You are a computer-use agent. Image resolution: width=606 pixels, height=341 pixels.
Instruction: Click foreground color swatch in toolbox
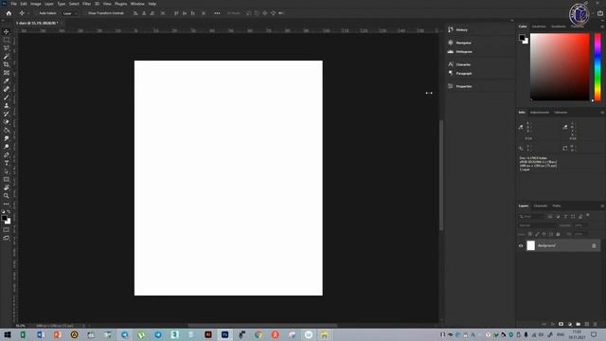[4, 218]
